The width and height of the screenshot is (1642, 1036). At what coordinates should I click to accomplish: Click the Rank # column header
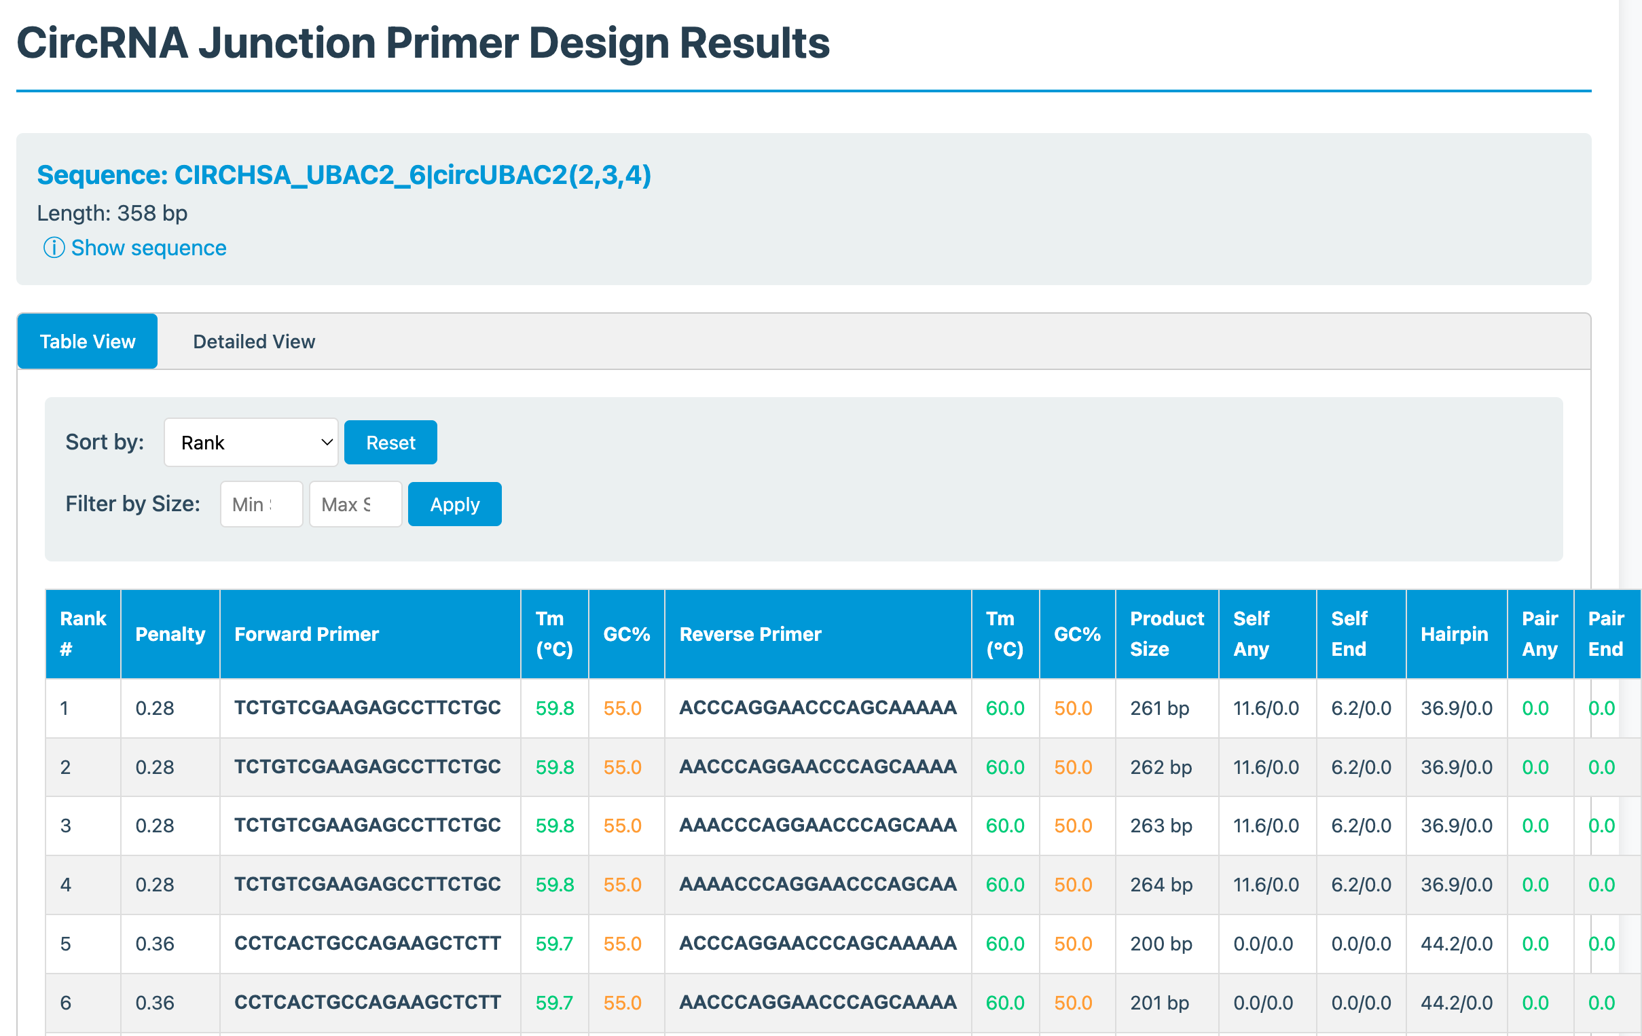pyautogui.click(x=83, y=634)
